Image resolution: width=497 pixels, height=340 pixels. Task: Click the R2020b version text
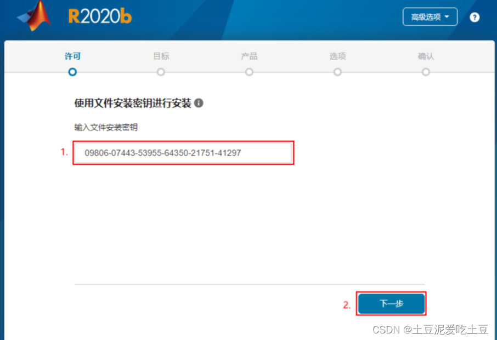[x=100, y=16]
